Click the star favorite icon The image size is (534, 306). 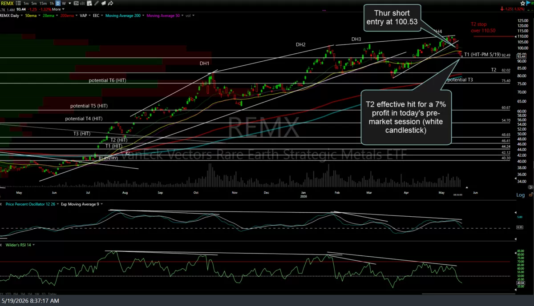pyautogui.click(x=523, y=3)
